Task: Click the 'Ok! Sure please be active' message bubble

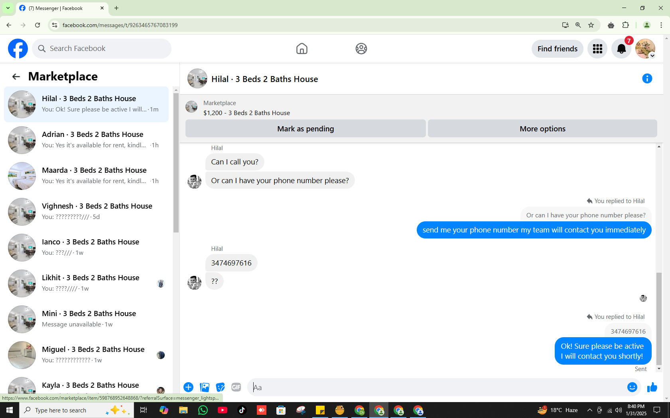Action: coord(603,351)
